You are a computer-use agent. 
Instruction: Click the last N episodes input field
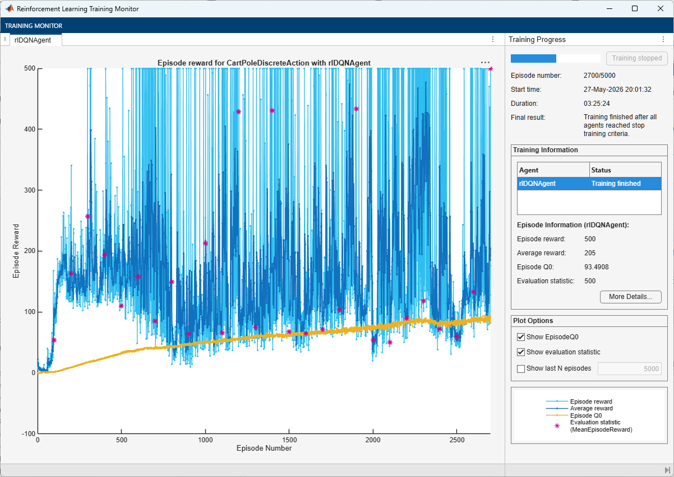tap(630, 369)
